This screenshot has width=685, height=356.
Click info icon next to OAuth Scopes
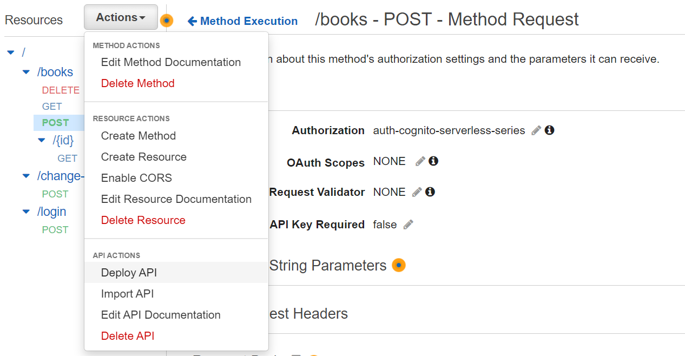point(433,161)
